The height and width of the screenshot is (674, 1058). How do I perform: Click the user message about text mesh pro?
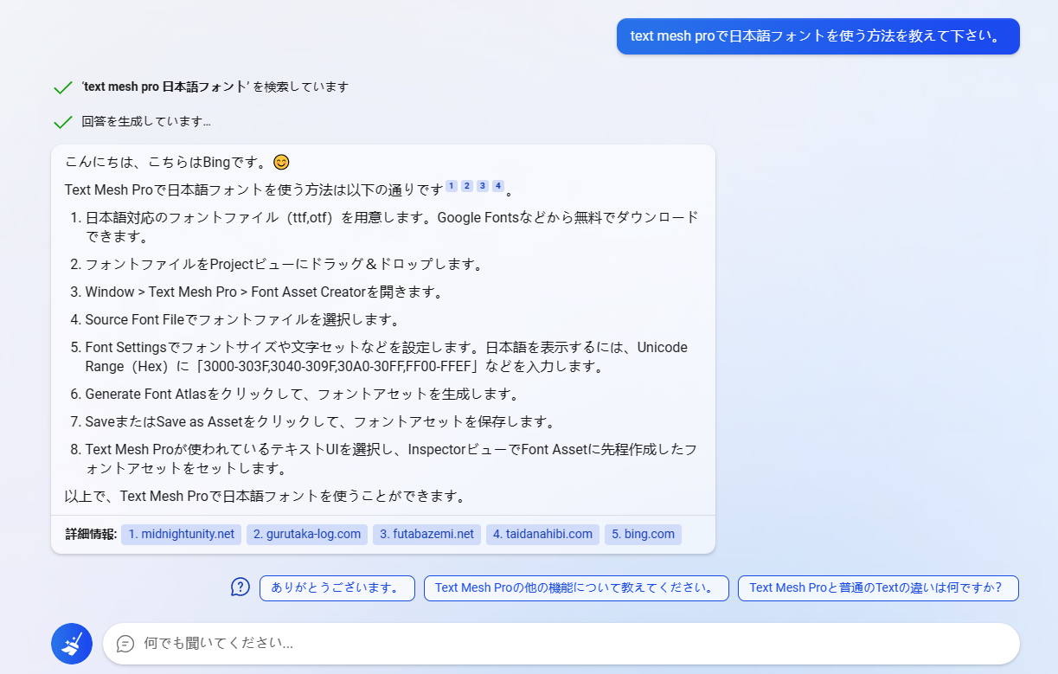[818, 36]
